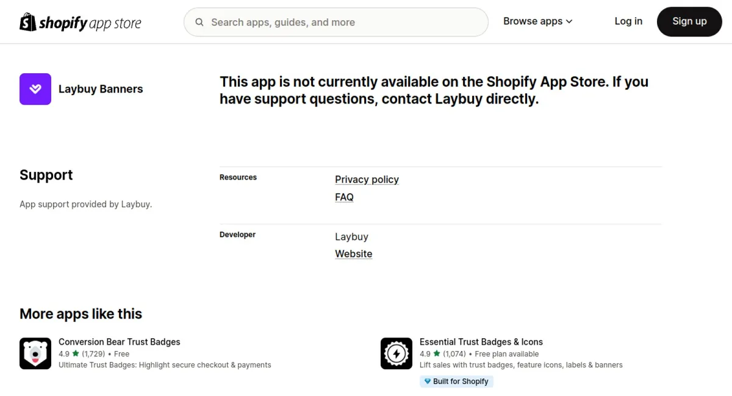Visit the Laybuy developer Website link
This screenshot has width=732, height=396.
353,253
